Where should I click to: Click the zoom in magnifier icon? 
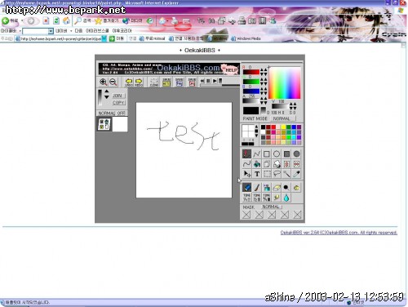click(104, 82)
